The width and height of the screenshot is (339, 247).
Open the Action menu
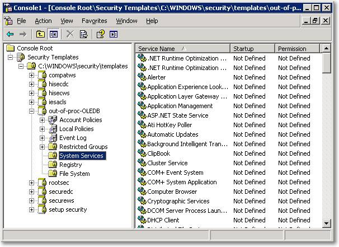pyautogui.click(x=43, y=21)
